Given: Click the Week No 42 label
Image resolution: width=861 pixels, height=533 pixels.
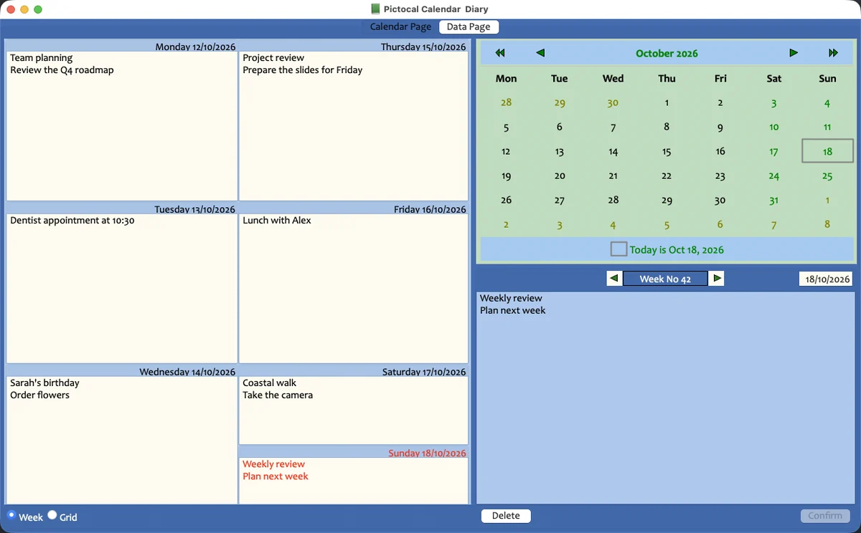Looking at the screenshot, I should tap(665, 279).
